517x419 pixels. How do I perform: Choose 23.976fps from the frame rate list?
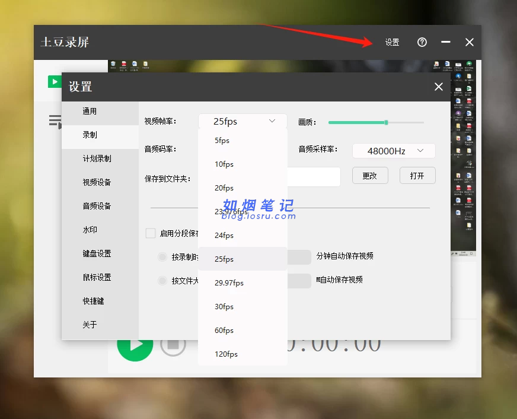[242, 212]
